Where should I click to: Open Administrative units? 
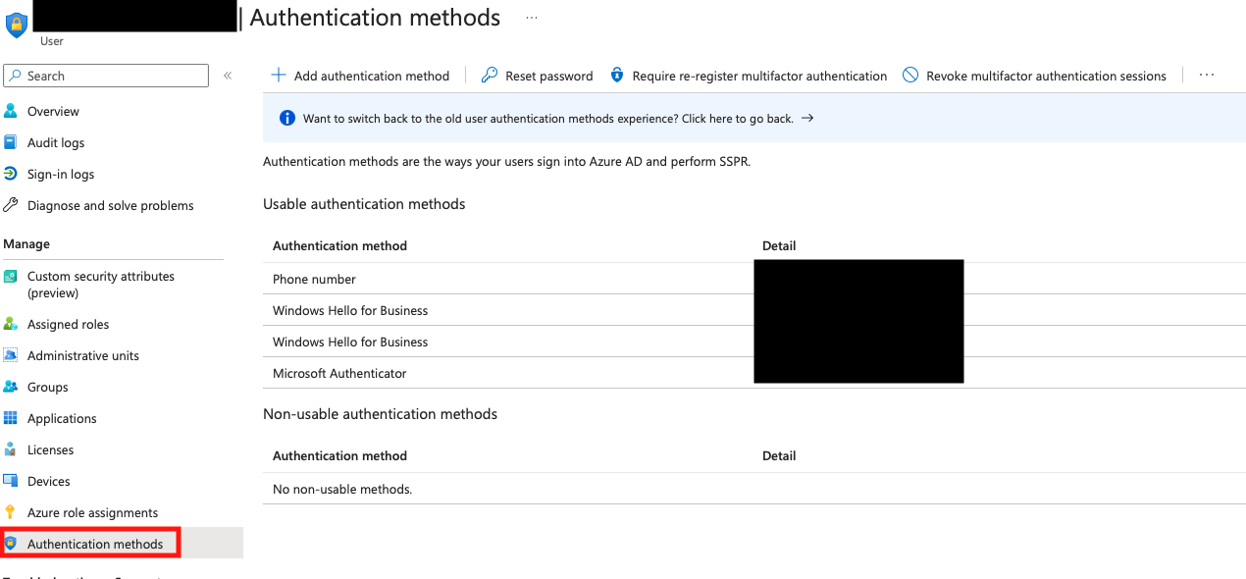click(x=83, y=356)
